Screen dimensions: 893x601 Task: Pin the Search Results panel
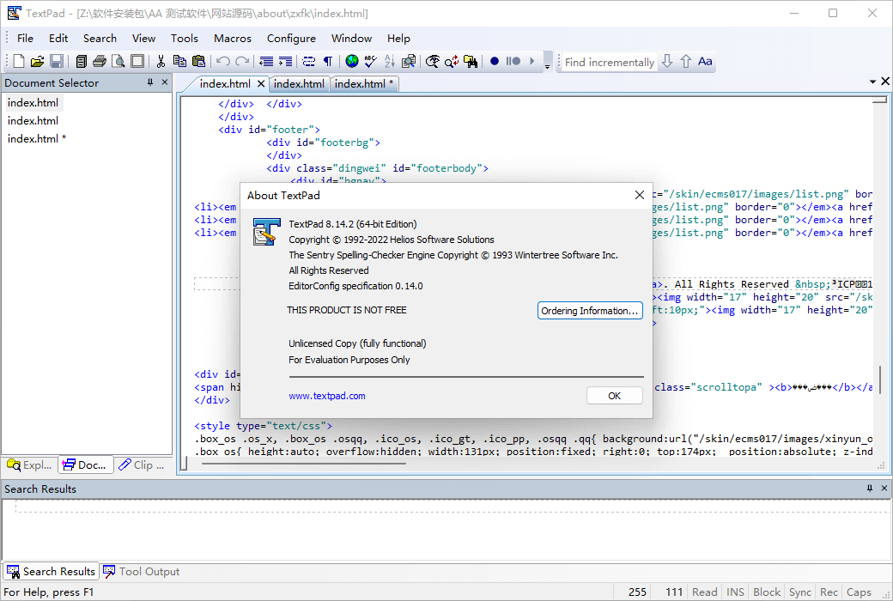coord(870,489)
